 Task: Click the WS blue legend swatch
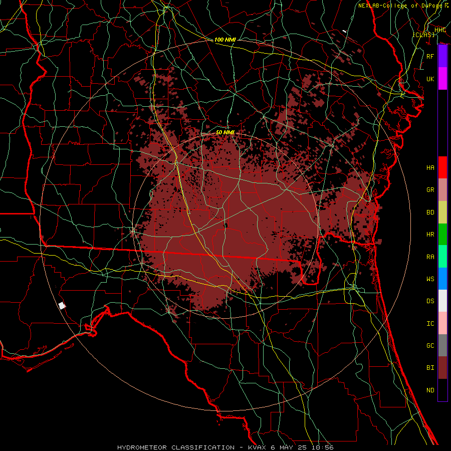[x=442, y=279]
